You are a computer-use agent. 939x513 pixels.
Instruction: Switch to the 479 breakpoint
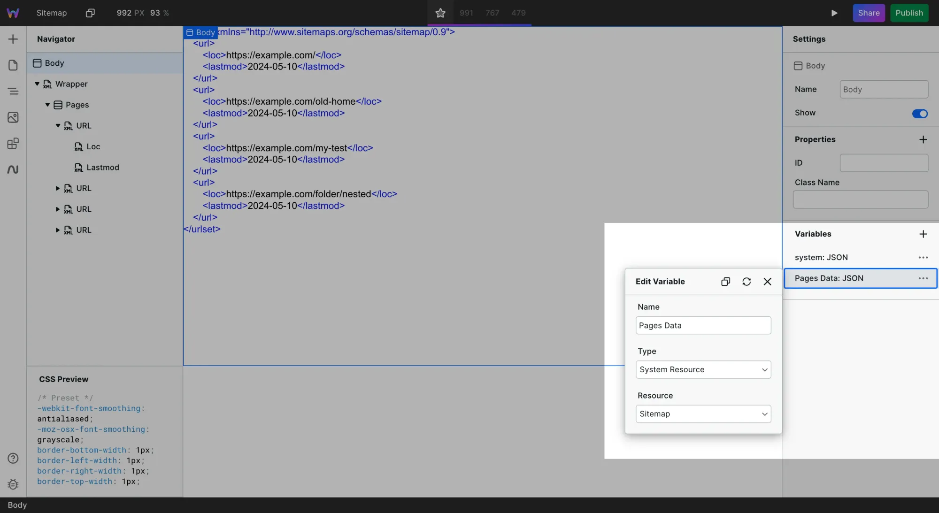pyautogui.click(x=518, y=13)
